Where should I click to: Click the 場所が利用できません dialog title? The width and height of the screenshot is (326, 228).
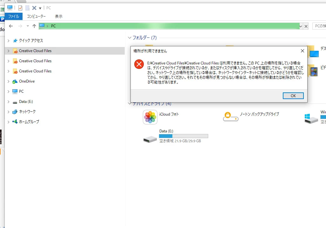150,51
